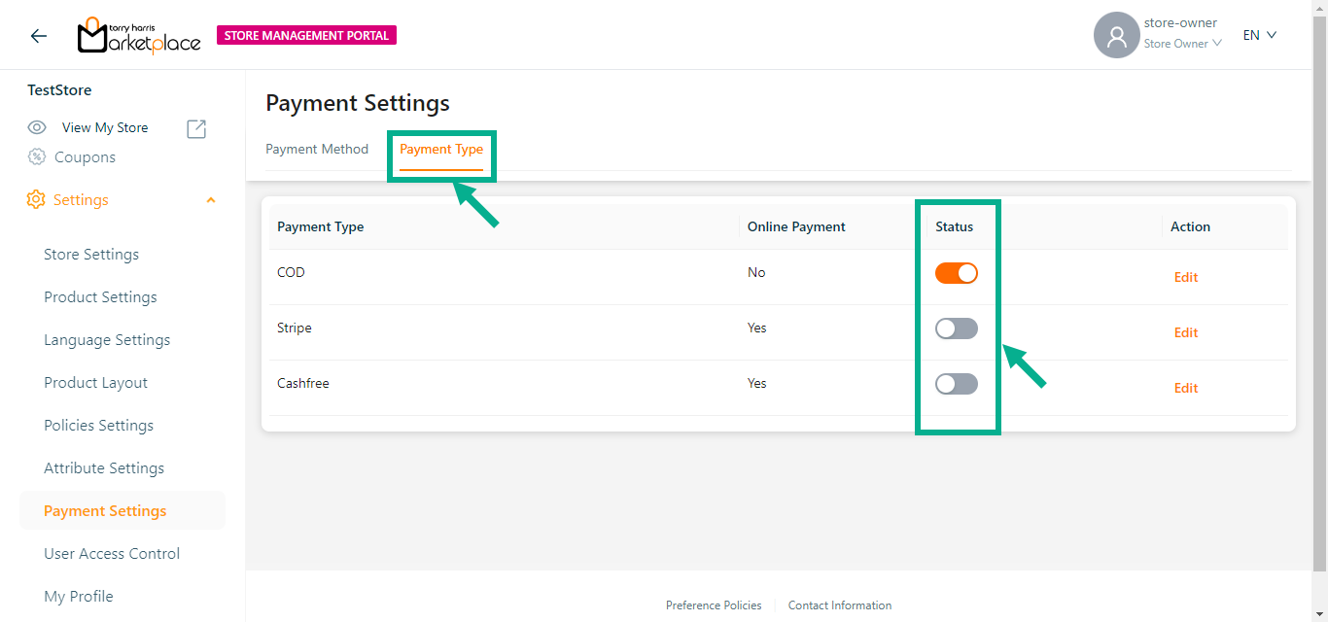Click the View My Store eye icon
The width and height of the screenshot is (1328, 622).
37,127
